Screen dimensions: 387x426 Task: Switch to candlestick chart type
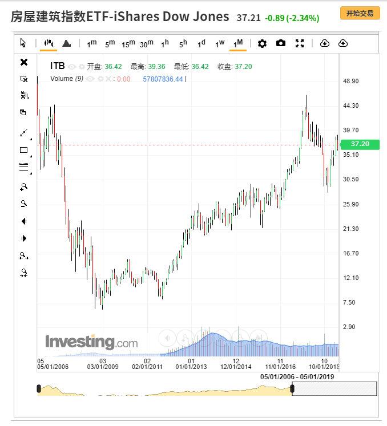click(49, 43)
